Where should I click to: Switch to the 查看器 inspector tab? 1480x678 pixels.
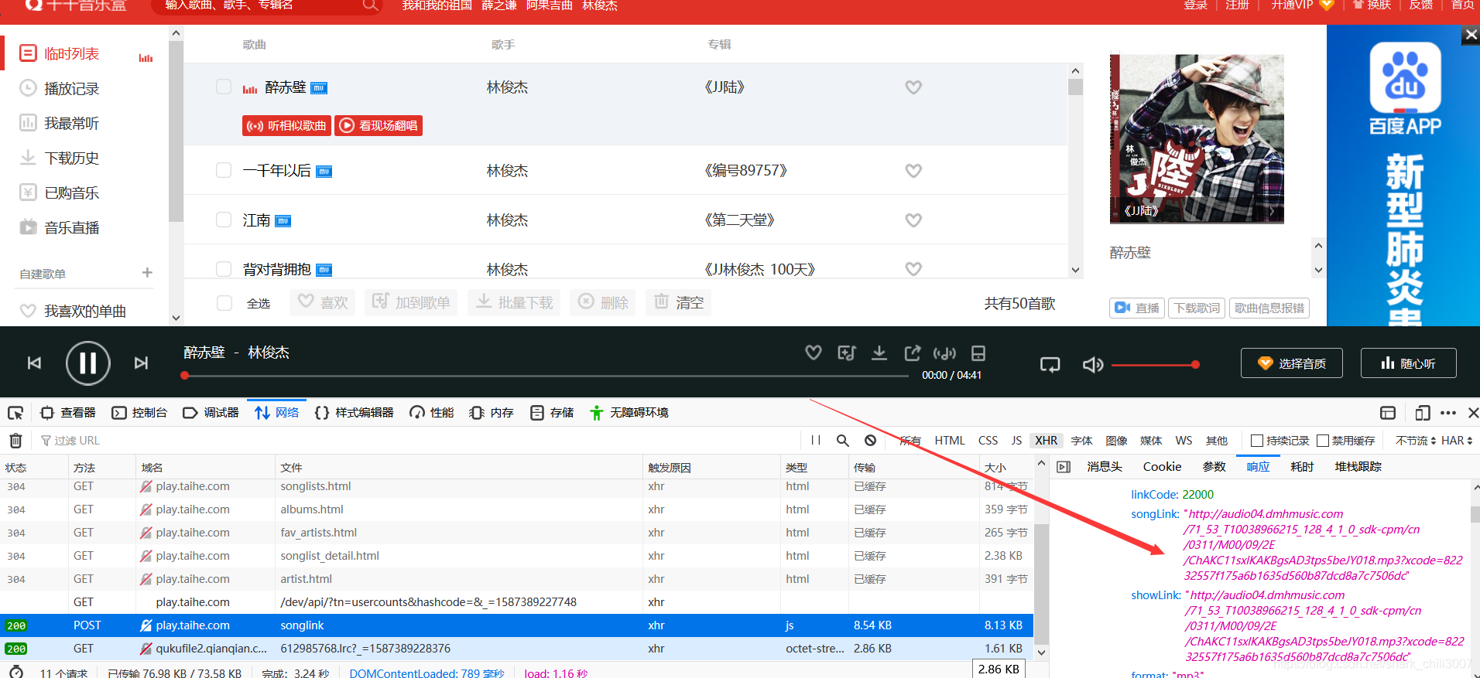click(68, 413)
